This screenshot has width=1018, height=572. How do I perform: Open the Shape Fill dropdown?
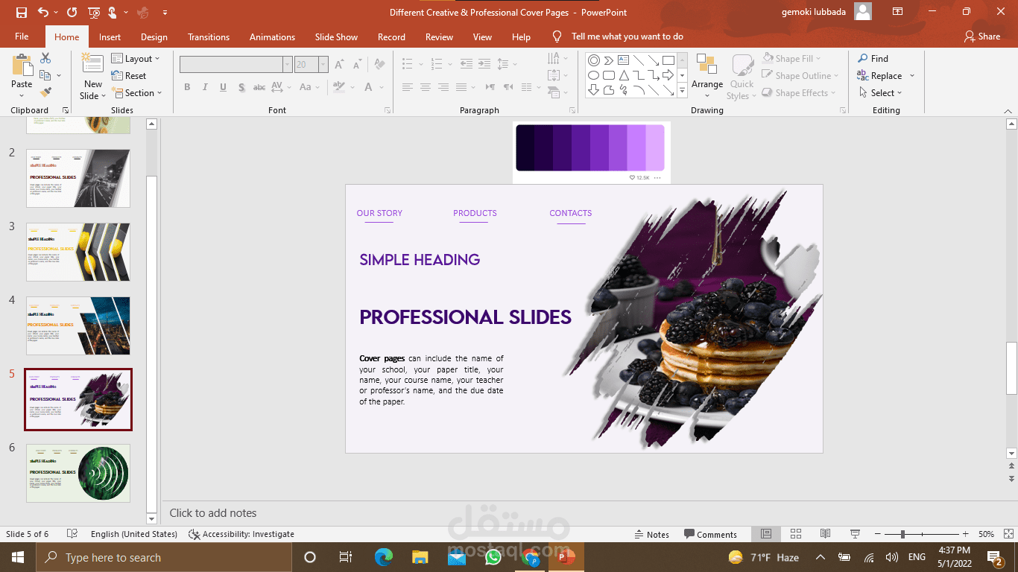click(791, 59)
